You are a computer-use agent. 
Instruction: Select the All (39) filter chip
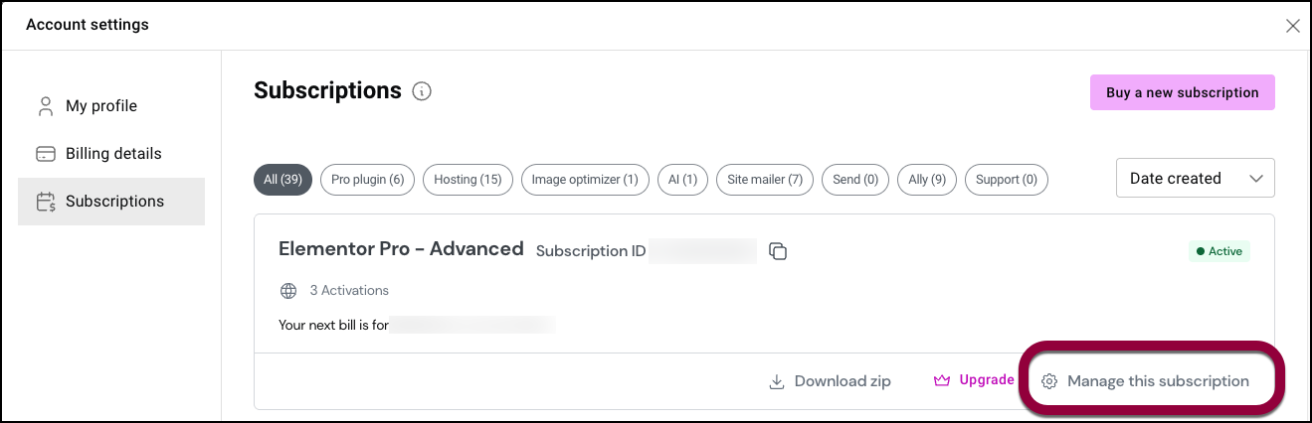283,180
